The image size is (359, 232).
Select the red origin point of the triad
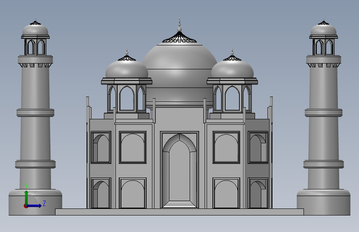point(26,206)
